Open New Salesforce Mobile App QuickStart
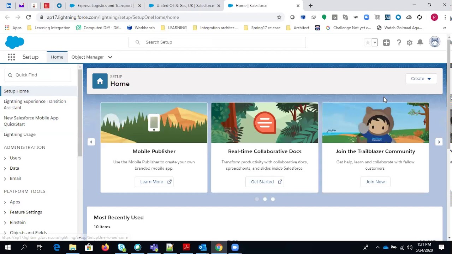452x254 pixels. (x=31, y=121)
